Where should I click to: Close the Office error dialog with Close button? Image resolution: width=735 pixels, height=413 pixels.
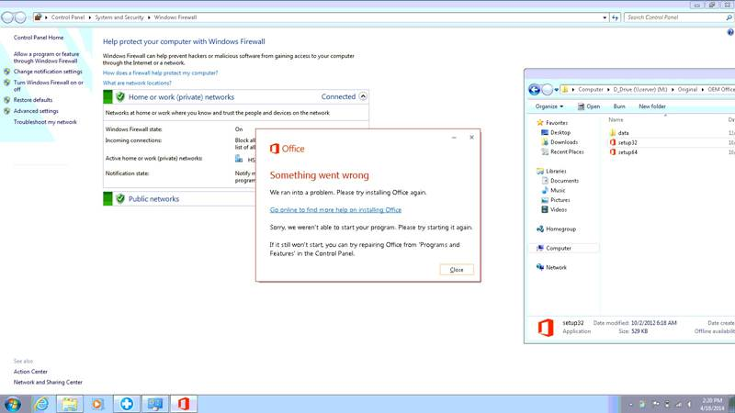click(x=457, y=270)
